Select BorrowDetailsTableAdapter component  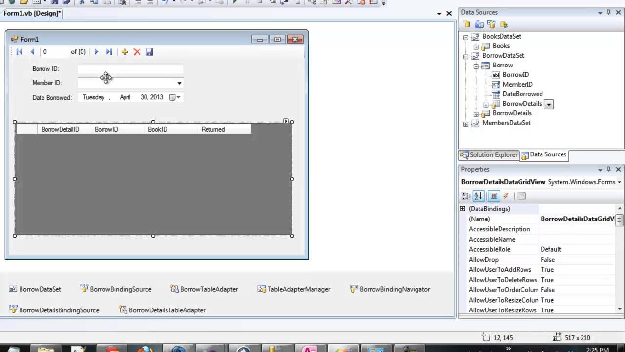point(162,310)
